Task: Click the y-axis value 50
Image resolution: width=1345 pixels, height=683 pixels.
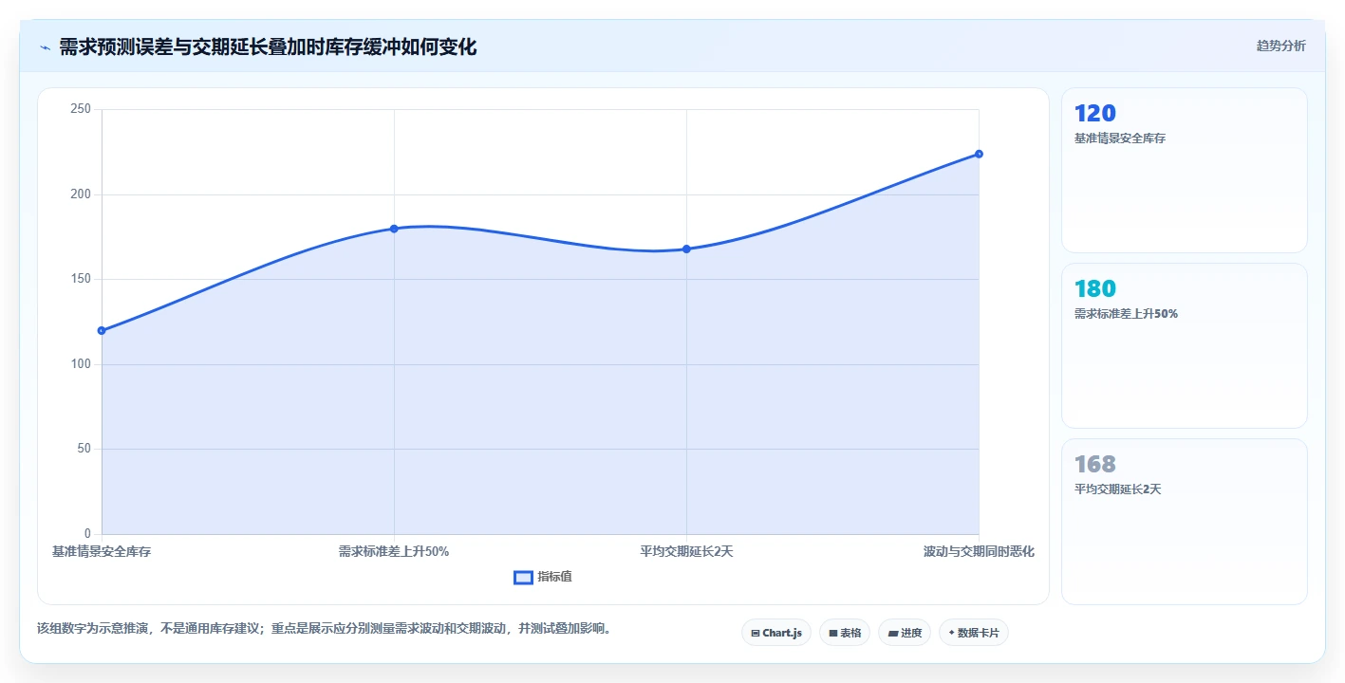Action: 84,449
